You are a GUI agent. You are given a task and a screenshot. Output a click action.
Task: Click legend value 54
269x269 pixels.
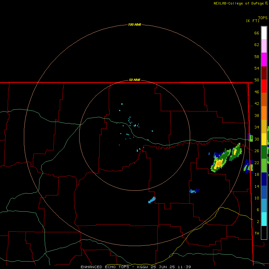pos(257,68)
